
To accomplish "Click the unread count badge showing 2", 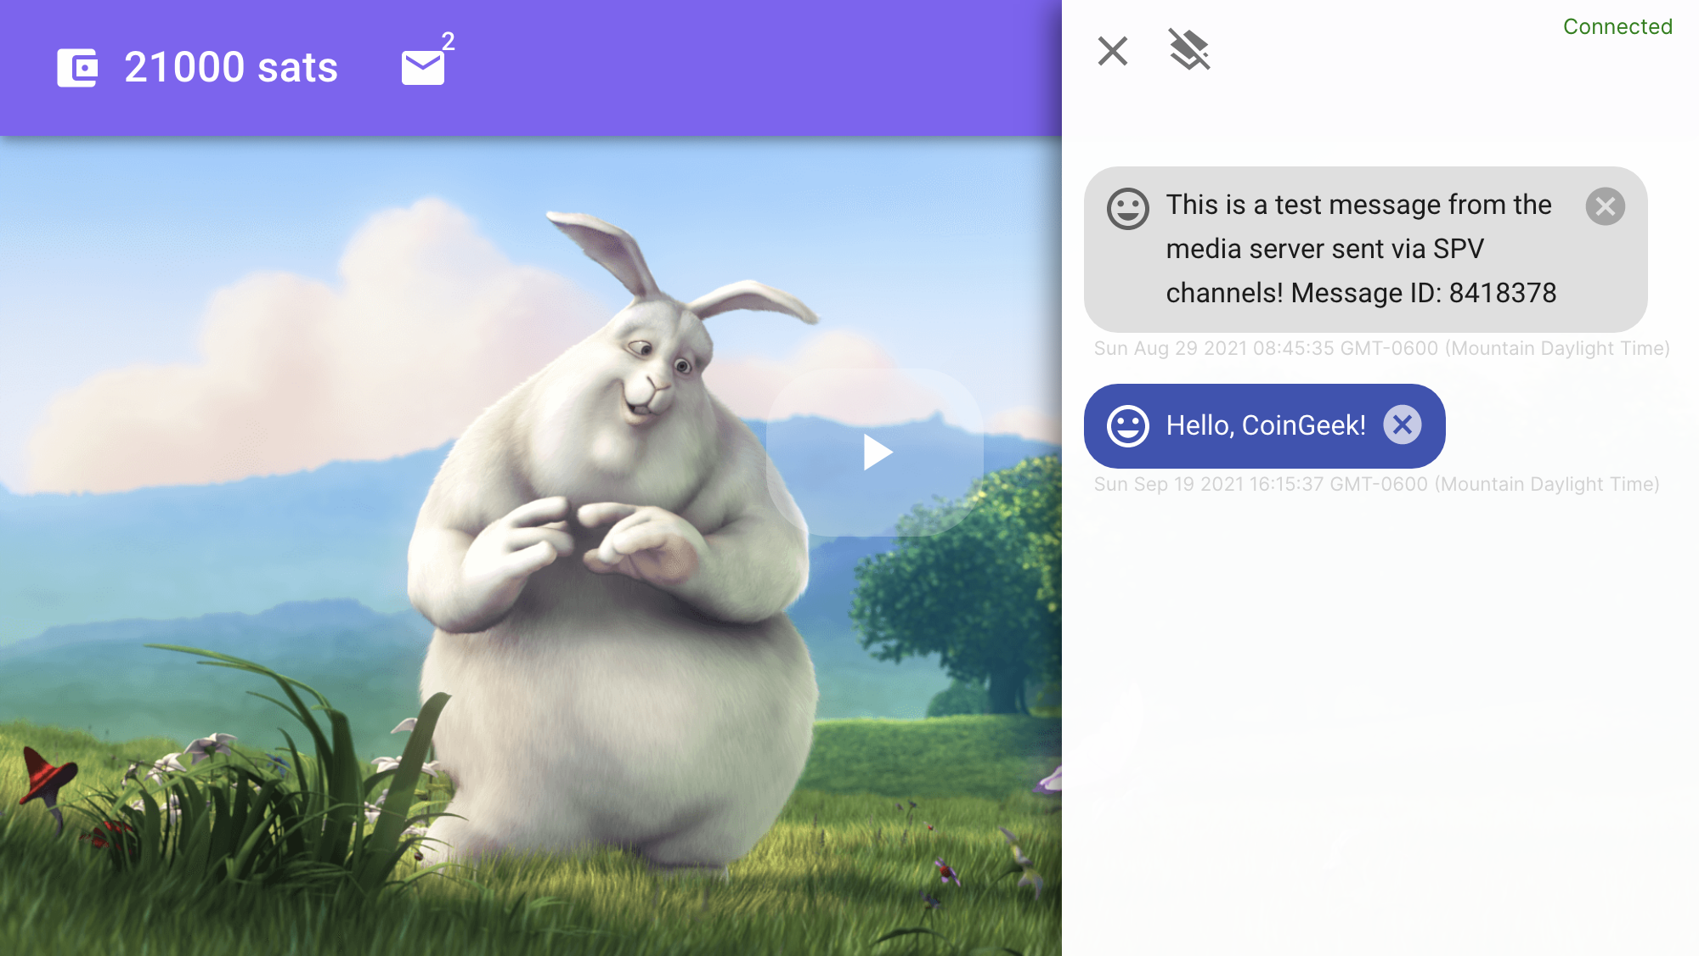I will click(x=449, y=41).
